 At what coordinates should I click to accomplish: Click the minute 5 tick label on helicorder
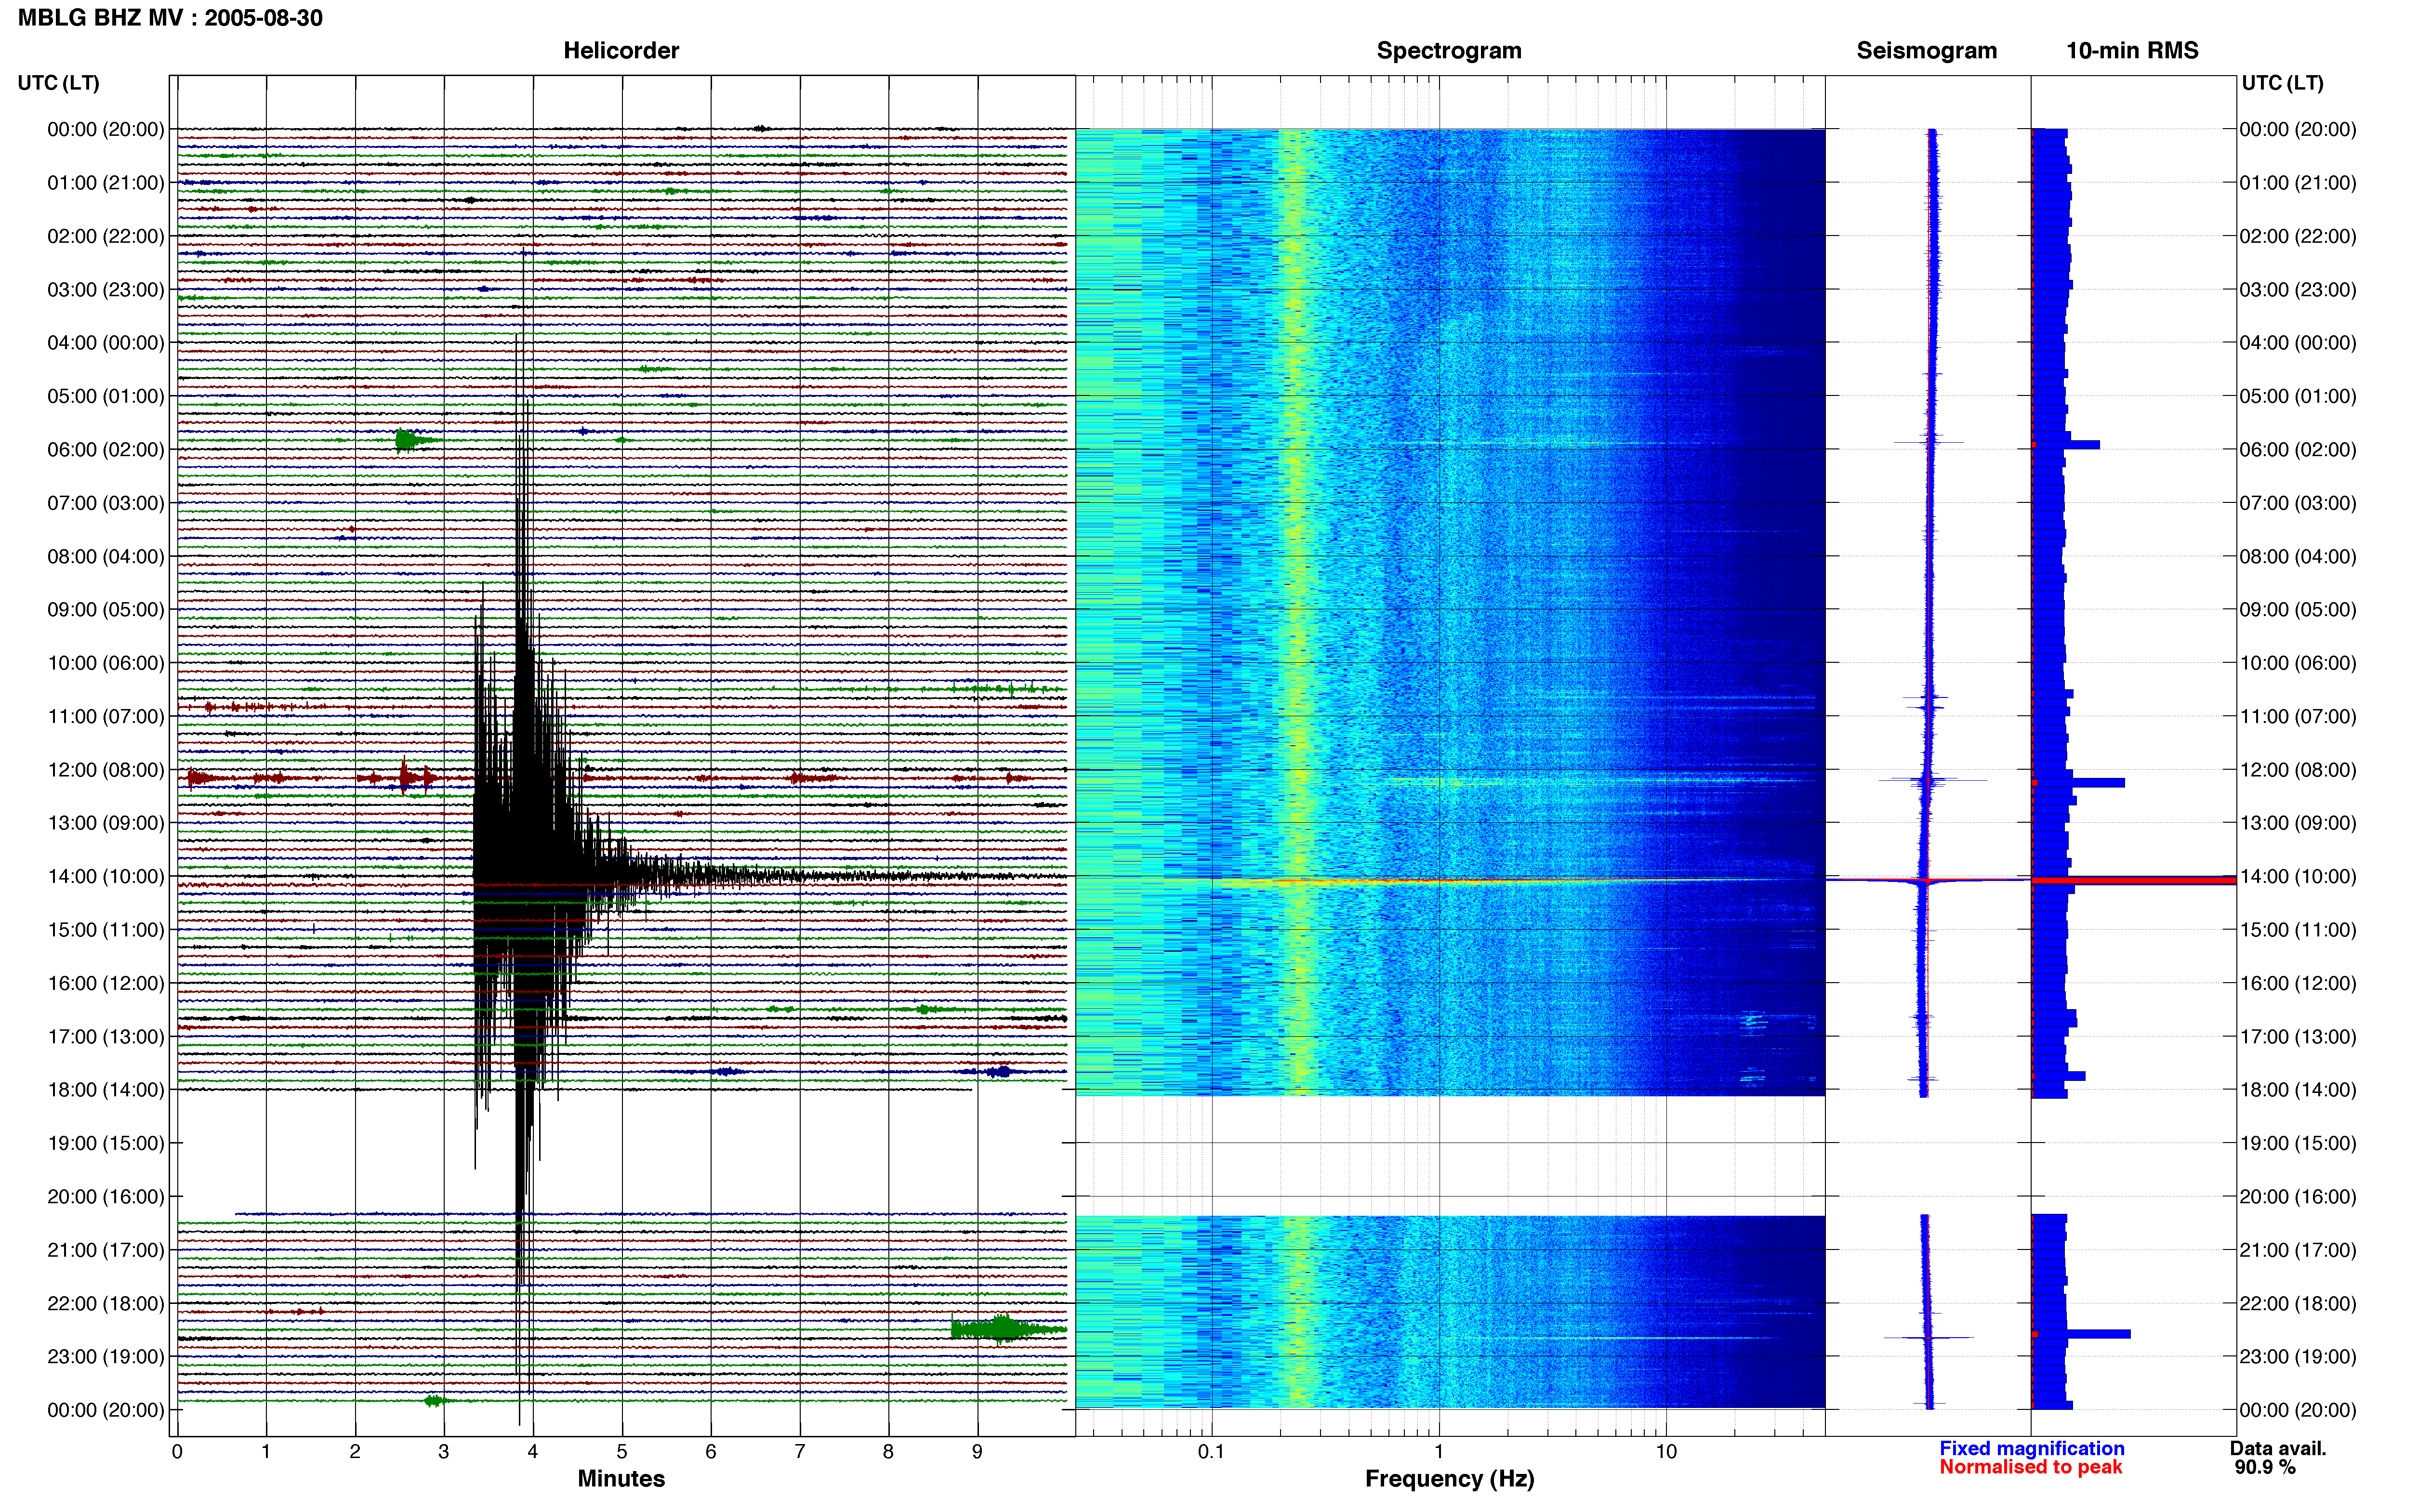(622, 1451)
